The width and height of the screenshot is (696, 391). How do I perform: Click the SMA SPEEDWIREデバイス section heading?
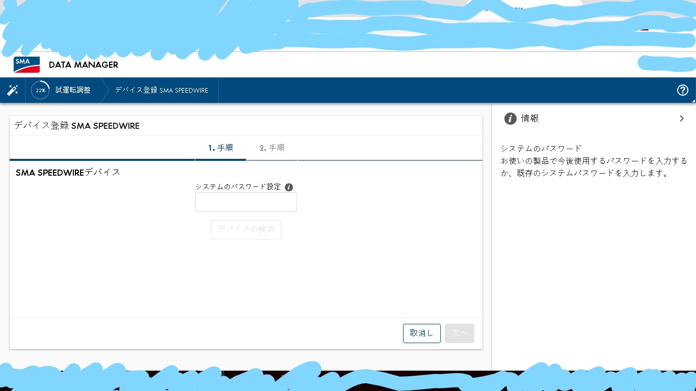(x=68, y=173)
